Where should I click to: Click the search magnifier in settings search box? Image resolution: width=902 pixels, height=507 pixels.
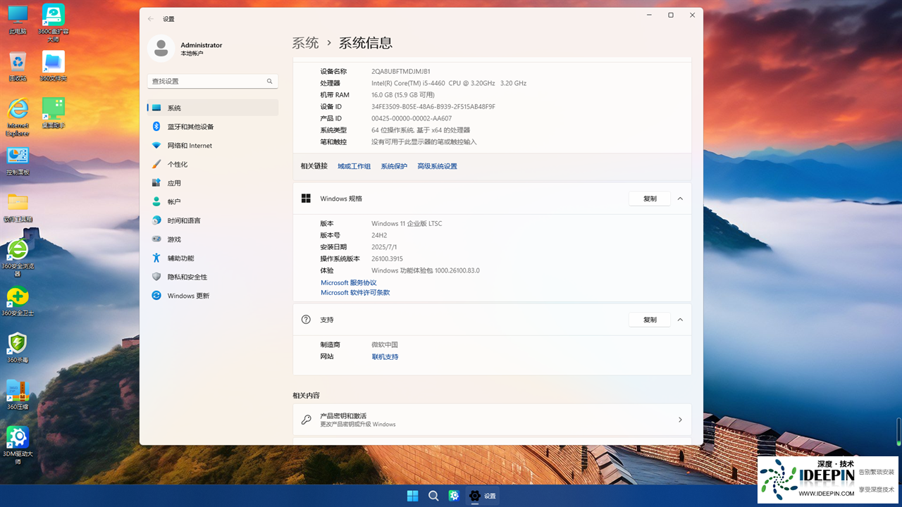[x=269, y=82]
